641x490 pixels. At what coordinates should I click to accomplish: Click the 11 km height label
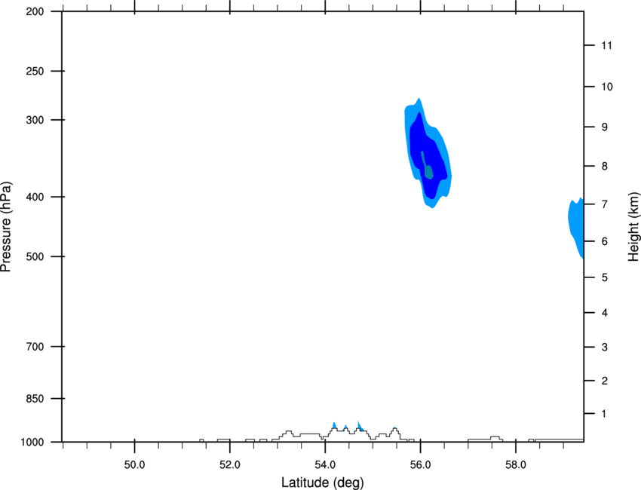click(606, 45)
